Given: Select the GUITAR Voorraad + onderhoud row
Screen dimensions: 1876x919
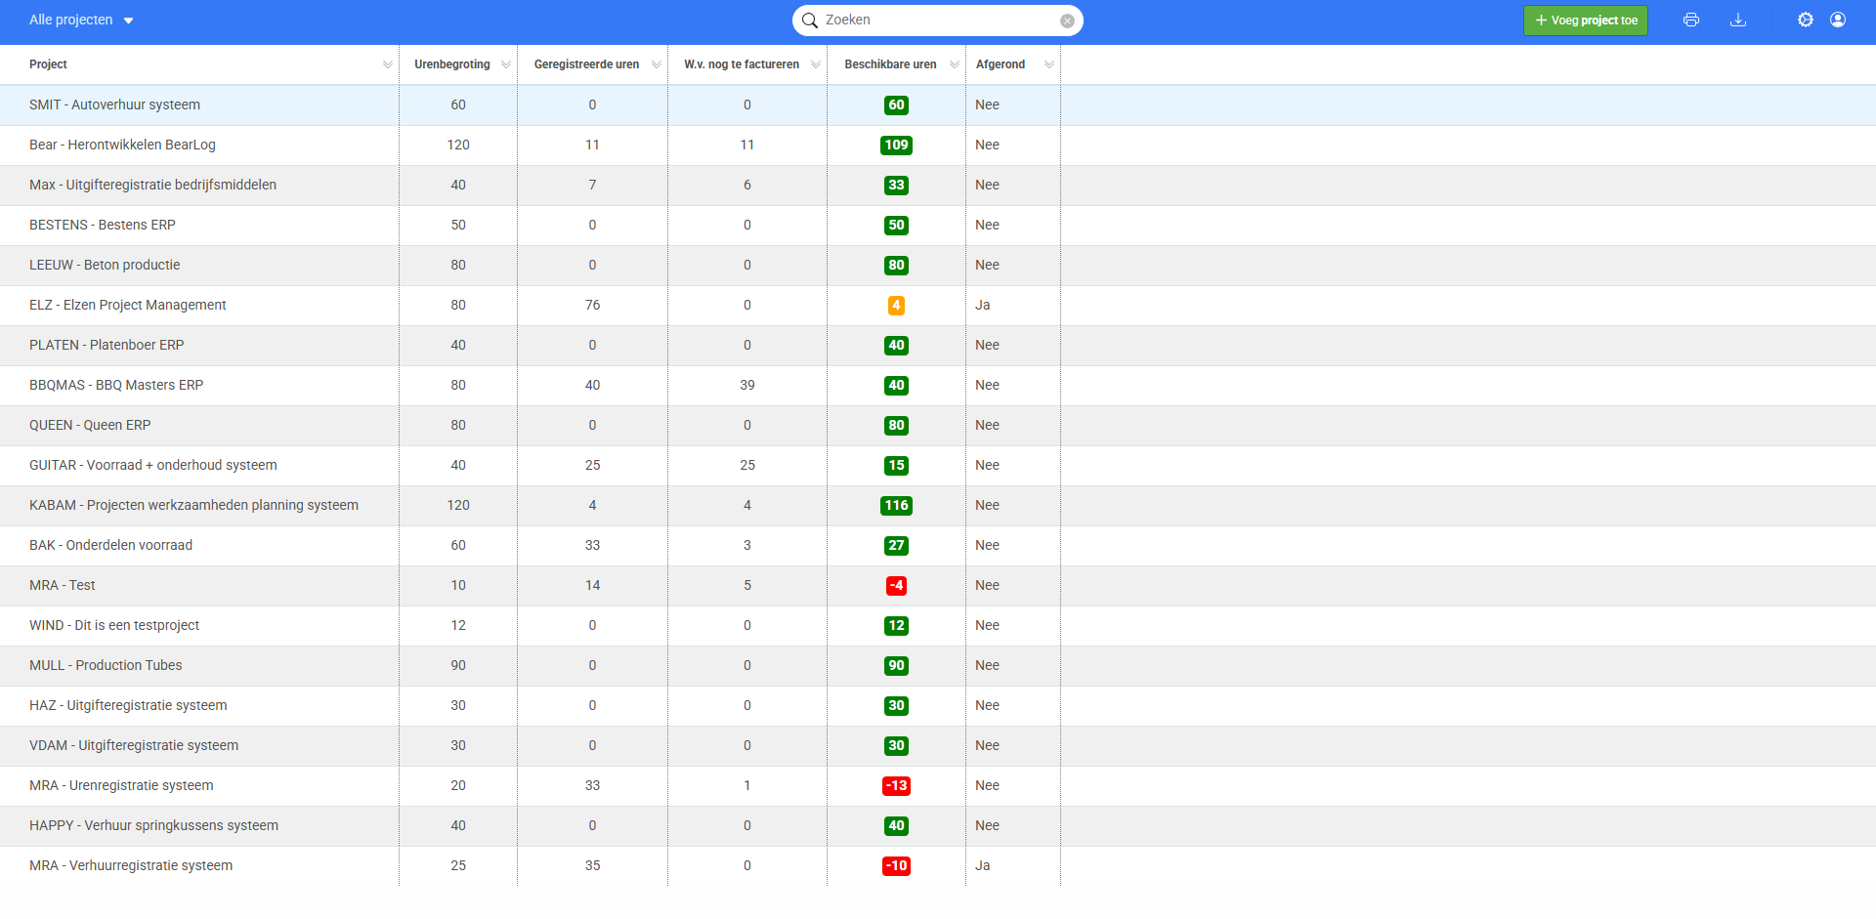Looking at the screenshot, I should coord(153,466).
